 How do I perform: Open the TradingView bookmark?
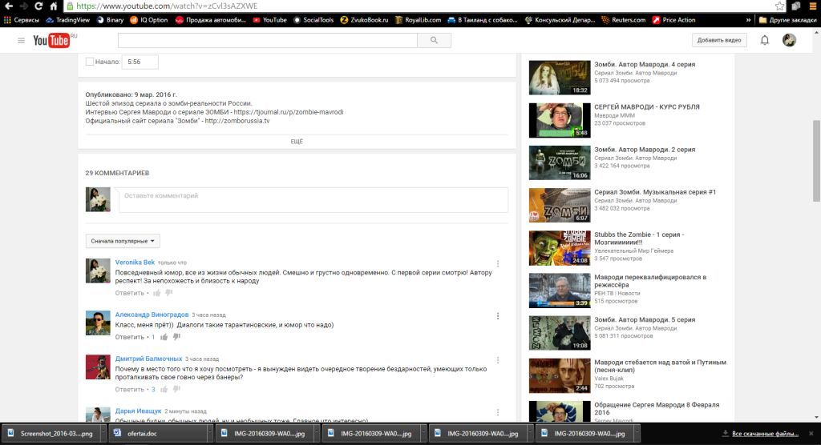point(67,20)
